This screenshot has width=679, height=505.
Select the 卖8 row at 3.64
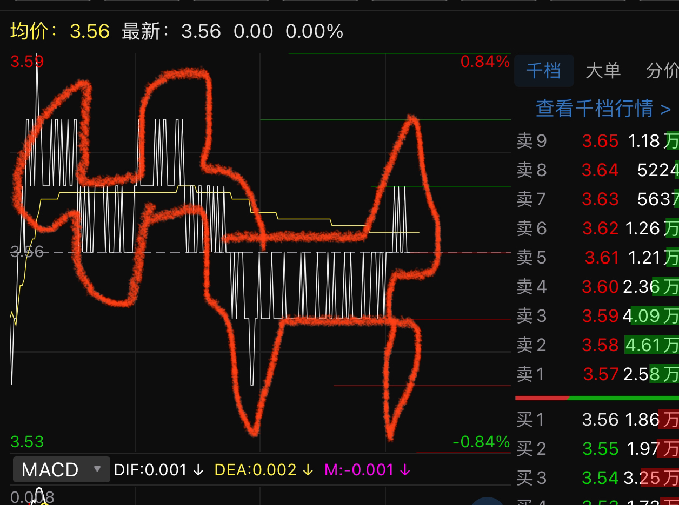pos(597,170)
